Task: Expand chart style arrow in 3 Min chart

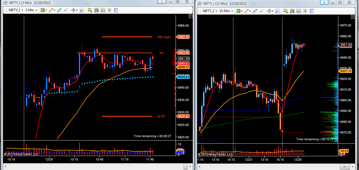Action: tap(46, 10)
